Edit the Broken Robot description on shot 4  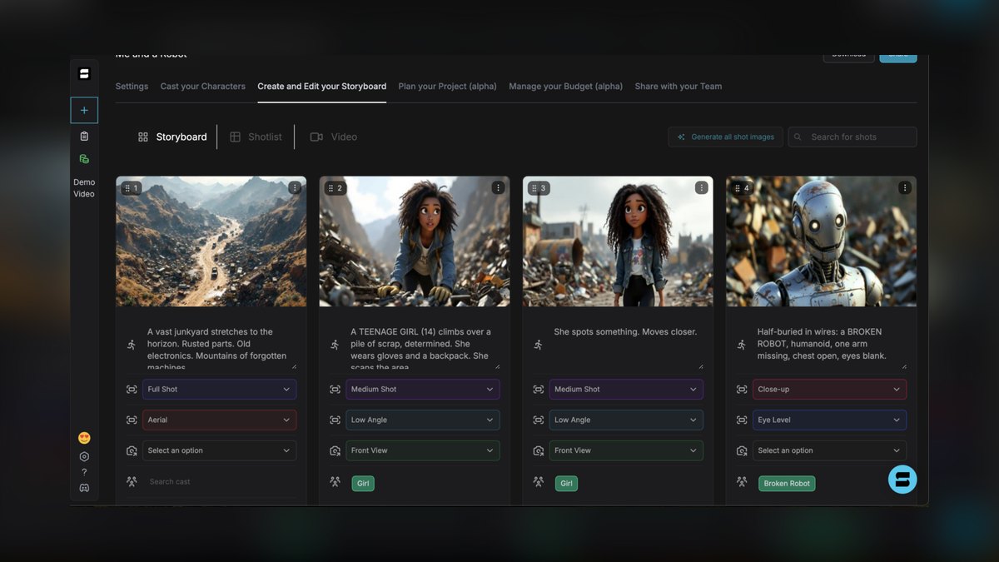coord(830,347)
